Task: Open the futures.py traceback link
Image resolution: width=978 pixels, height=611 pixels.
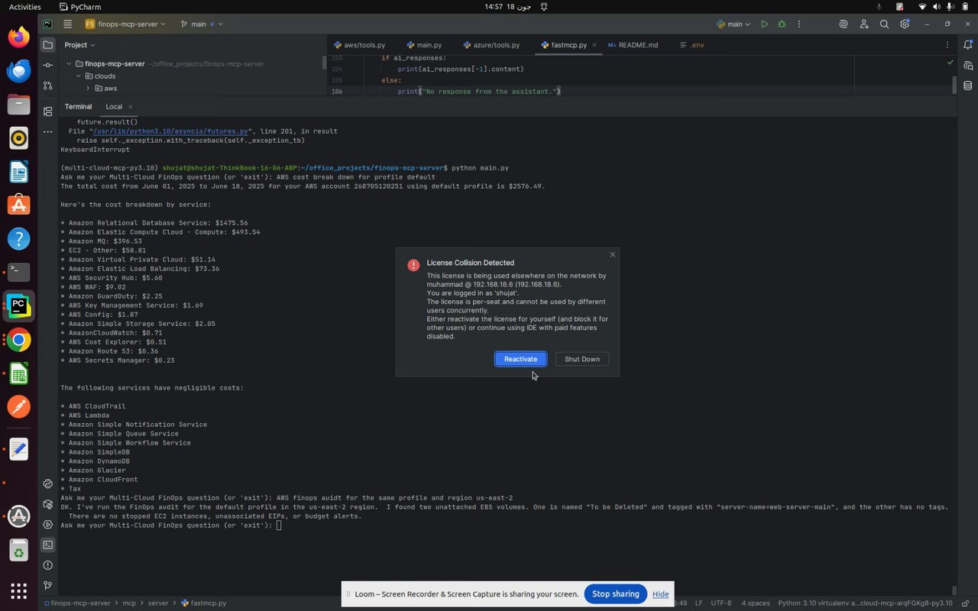Action: [171, 131]
